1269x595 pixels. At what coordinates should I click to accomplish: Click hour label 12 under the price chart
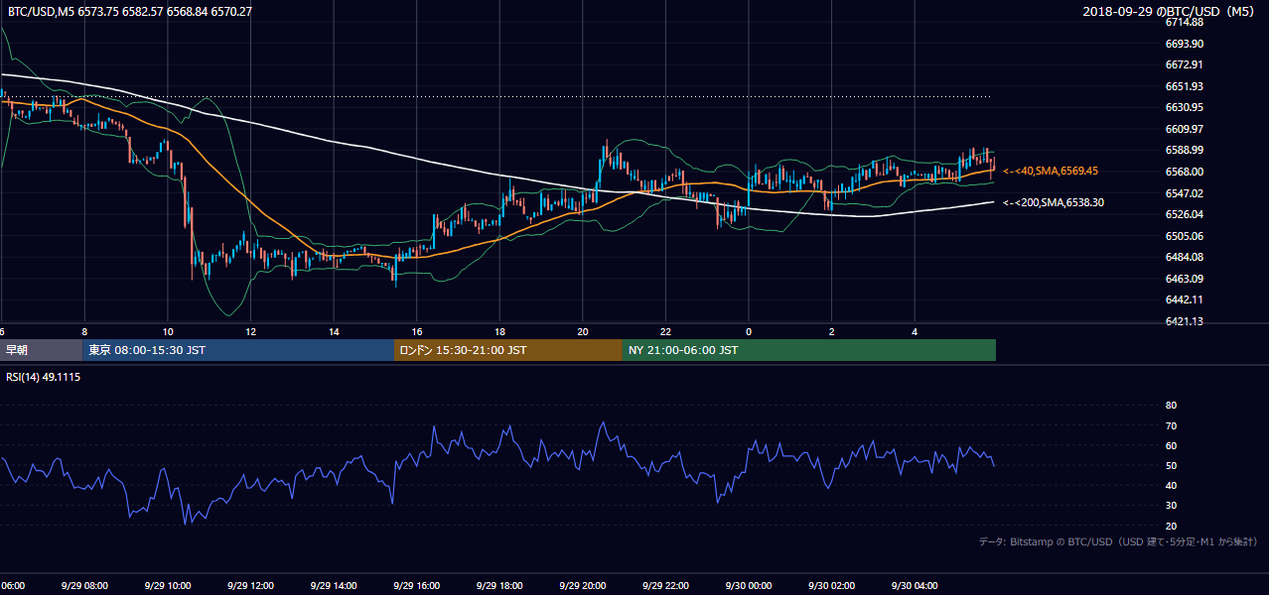[251, 332]
